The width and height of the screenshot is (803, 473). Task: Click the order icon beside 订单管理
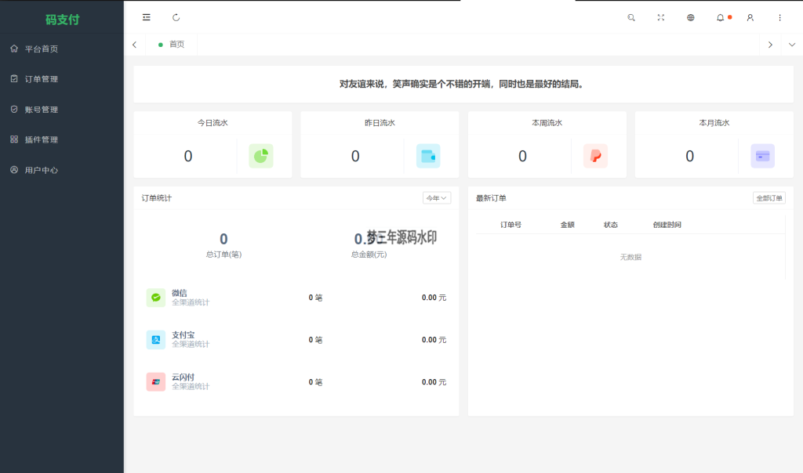pos(14,79)
